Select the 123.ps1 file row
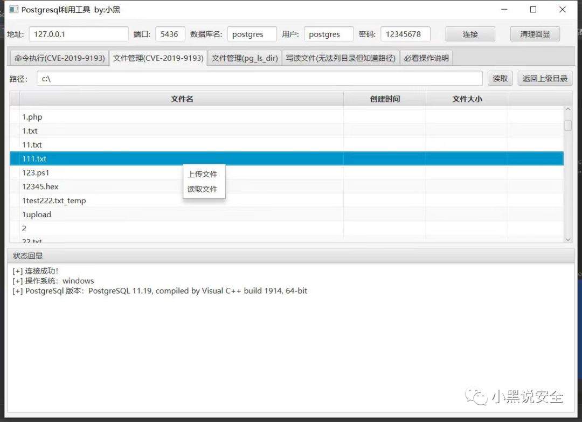 [x=287, y=172]
